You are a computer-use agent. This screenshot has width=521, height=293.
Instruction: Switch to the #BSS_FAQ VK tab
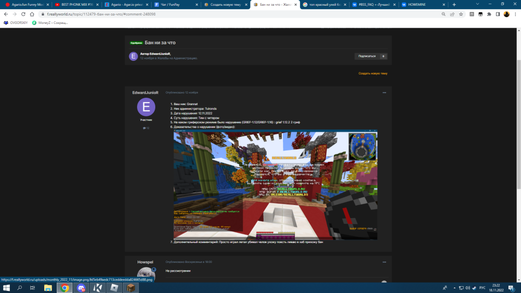tap(374, 5)
